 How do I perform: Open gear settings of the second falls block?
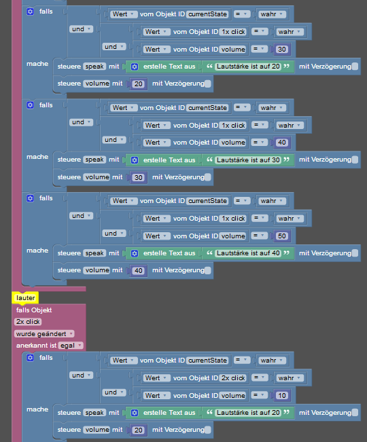[x=30, y=105]
